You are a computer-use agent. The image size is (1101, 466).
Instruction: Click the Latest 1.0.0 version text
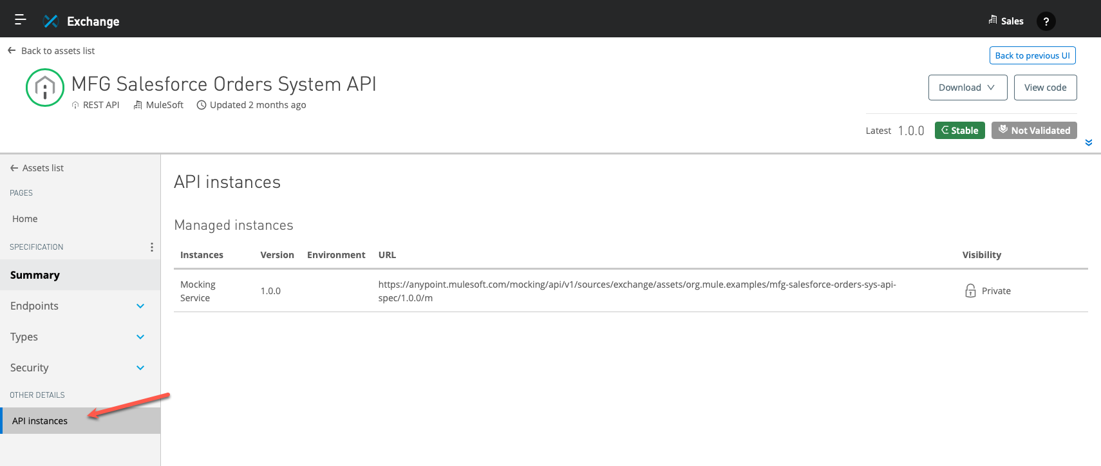(x=895, y=131)
